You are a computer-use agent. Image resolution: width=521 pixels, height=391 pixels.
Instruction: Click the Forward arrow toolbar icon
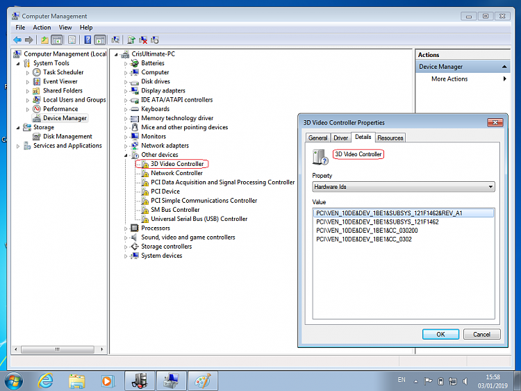(x=29, y=40)
